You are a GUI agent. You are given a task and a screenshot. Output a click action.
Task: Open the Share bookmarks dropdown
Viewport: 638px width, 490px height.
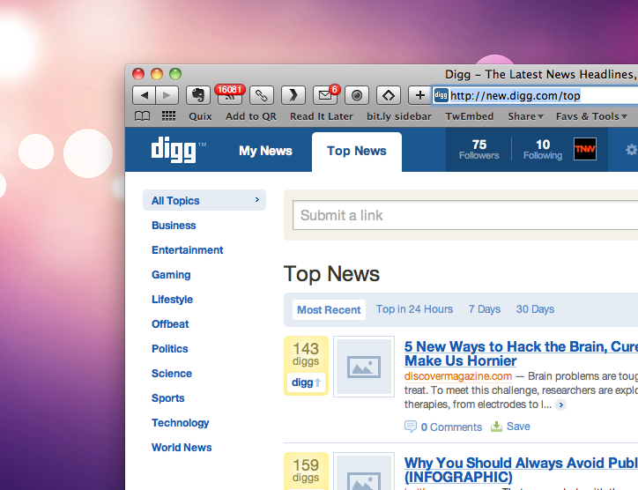pos(525,116)
